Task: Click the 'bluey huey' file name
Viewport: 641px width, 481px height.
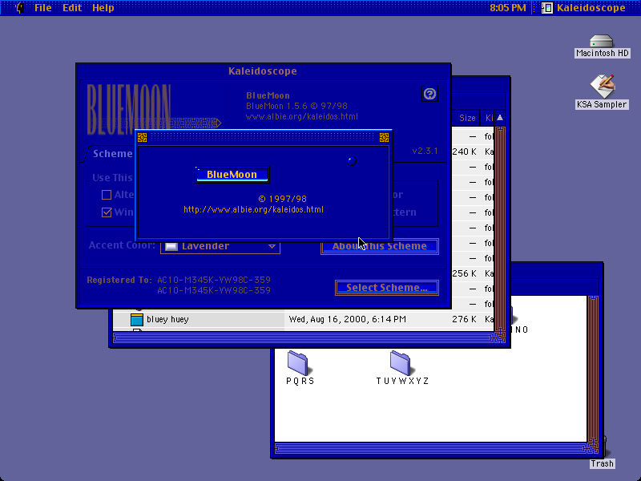Action: point(167,319)
